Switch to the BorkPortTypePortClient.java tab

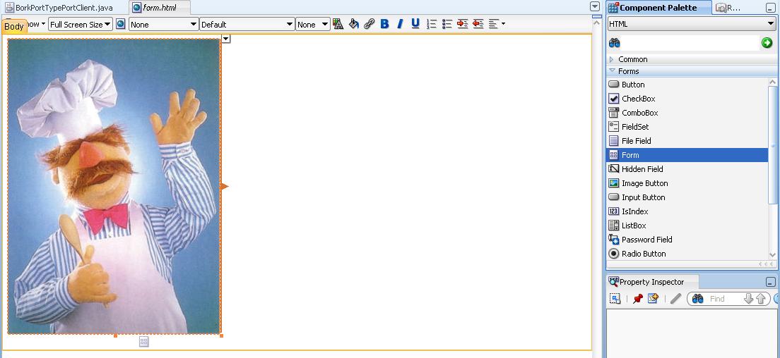pyautogui.click(x=58, y=8)
